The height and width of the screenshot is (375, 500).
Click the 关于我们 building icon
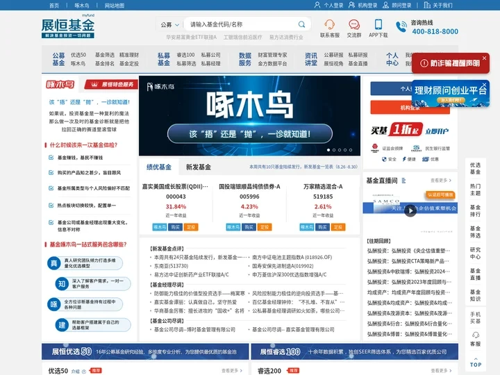427,5
